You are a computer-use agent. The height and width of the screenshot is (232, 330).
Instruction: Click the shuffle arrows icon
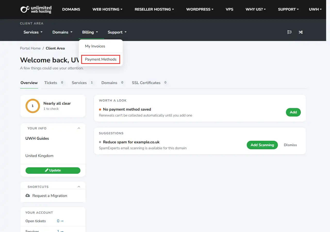301,32
